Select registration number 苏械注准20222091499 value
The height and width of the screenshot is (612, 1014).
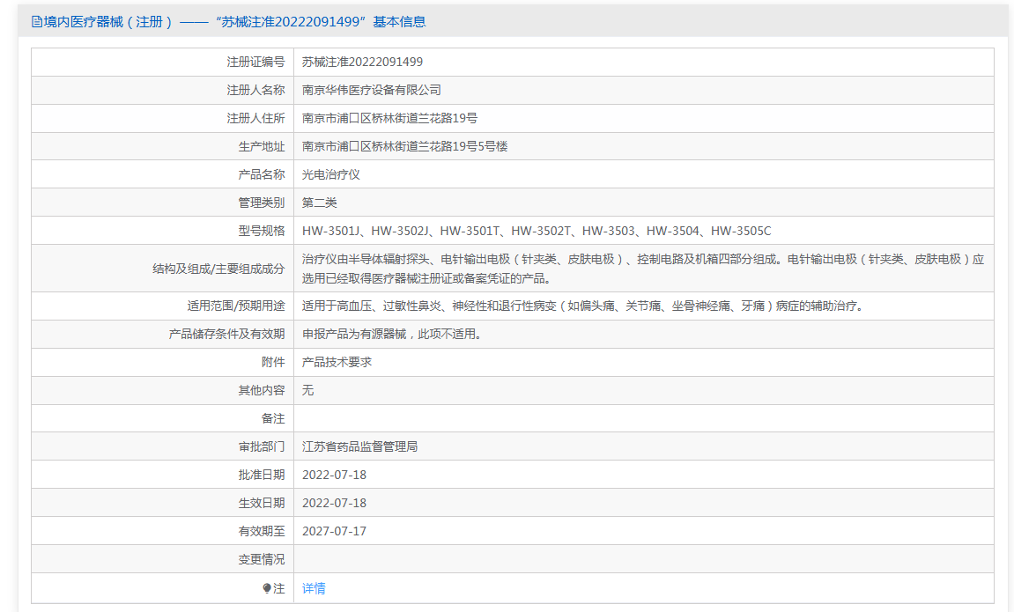pyautogui.click(x=362, y=62)
